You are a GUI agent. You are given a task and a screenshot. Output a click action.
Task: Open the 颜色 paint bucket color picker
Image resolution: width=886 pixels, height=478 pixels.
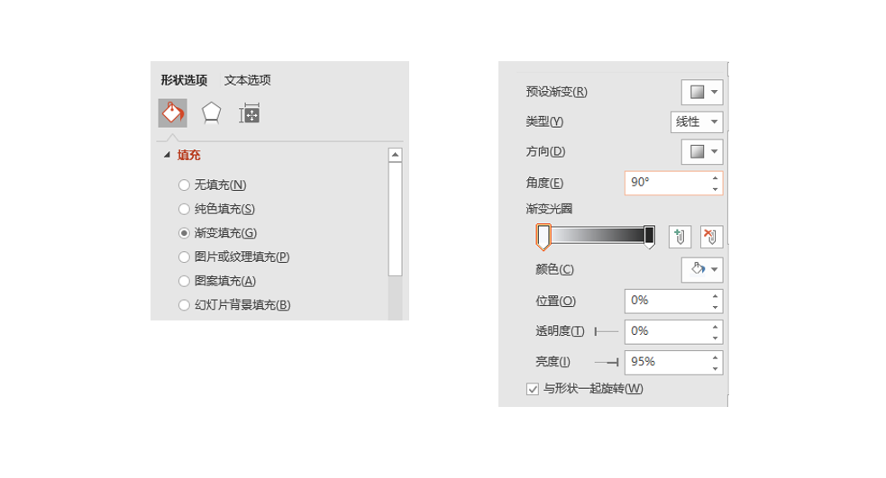coord(702,269)
